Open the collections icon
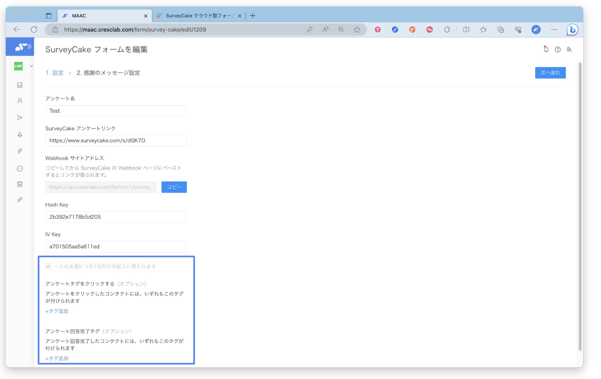The height and width of the screenshot is (379, 601). pos(501,30)
